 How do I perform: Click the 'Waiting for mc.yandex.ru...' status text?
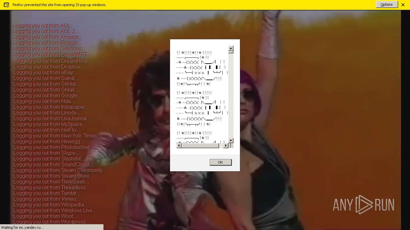(x=22, y=227)
